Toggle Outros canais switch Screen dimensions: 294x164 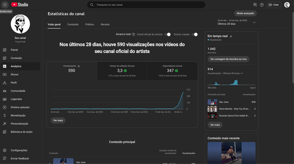194,34
